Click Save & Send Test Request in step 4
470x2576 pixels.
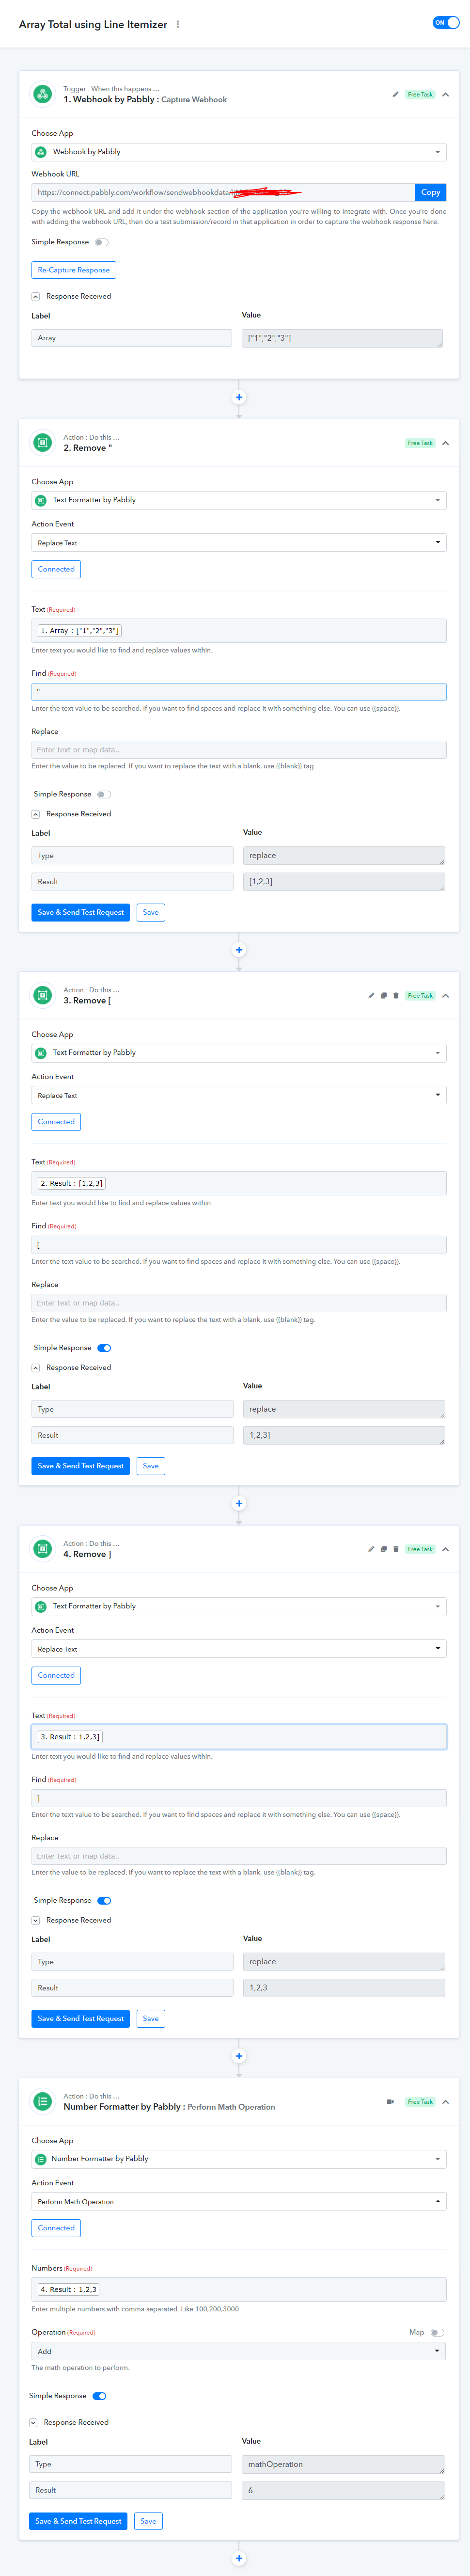81,2018
